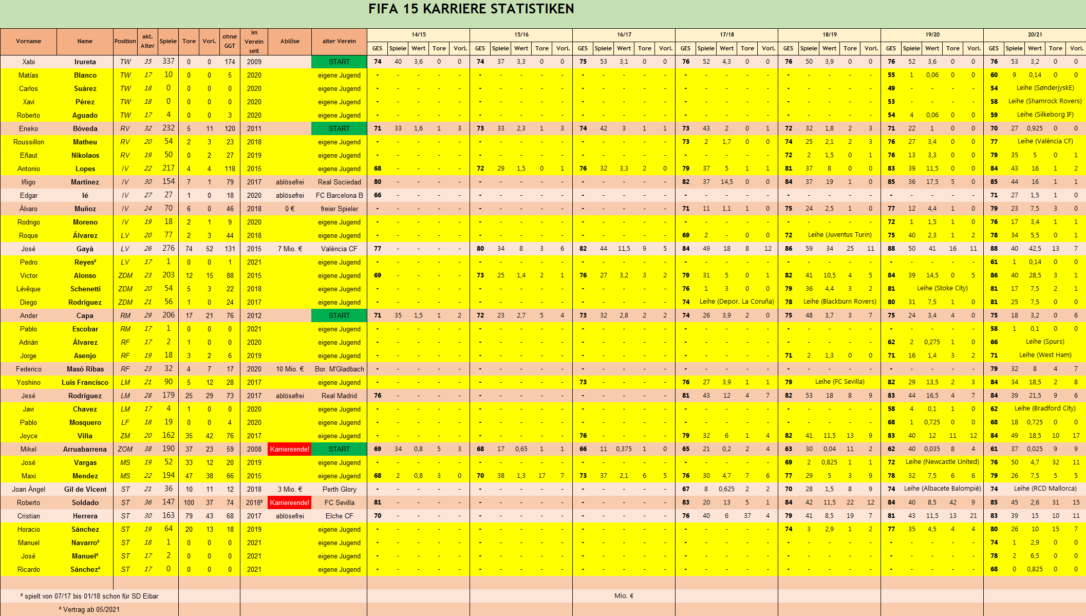Viewport: 1086px width, 616px height.
Task: Select the 'Bor. M'Gladbach' cell
Action: pos(339,369)
